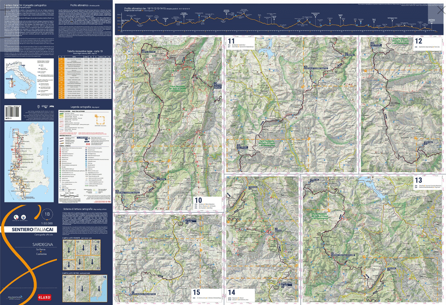Select coastal index thumbnail 18
446x305 pixels.
pyautogui.click(x=100, y=288)
